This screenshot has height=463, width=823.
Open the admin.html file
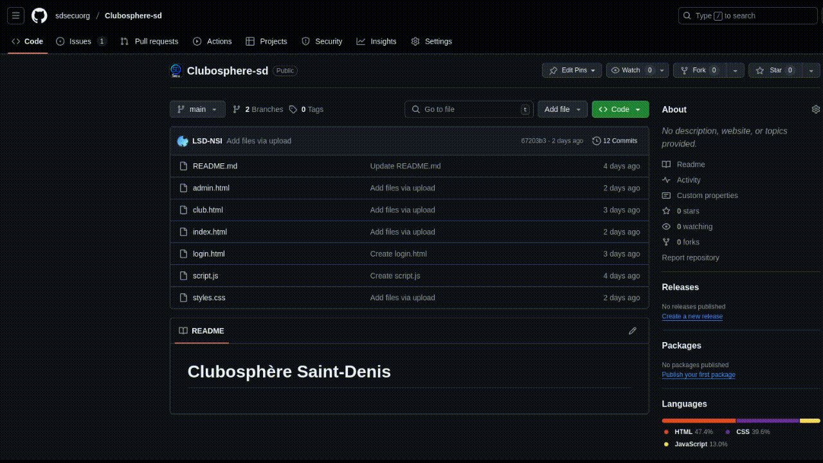pyautogui.click(x=211, y=188)
